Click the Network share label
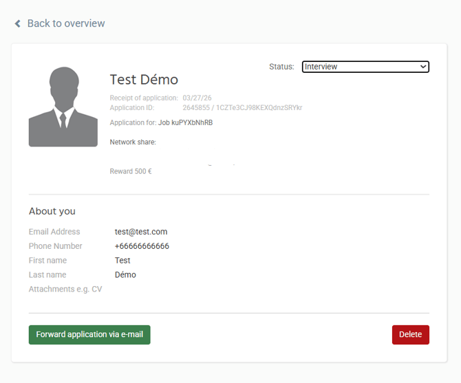This screenshot has height=383, width=461. (x=133, y=142)
